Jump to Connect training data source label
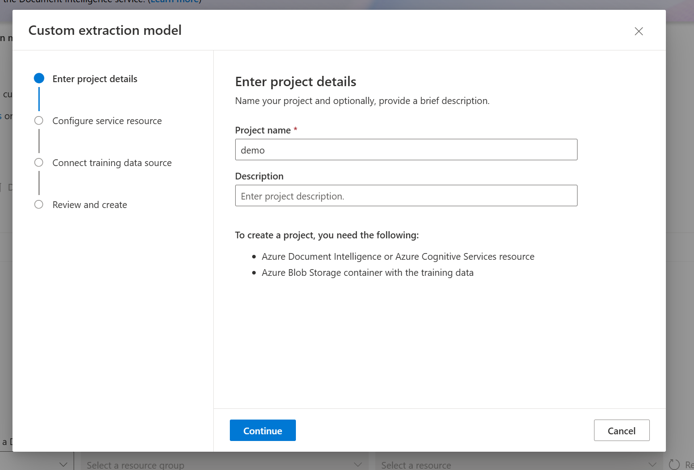Image resolution: width=694 pixels, height=470 pixels. click(x=112, y=163)
